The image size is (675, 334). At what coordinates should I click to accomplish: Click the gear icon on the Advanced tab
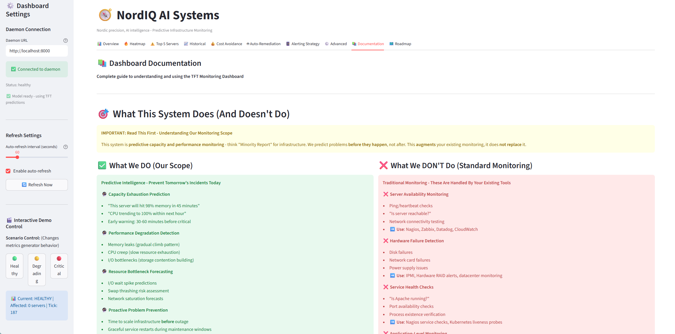click(327, 44)
